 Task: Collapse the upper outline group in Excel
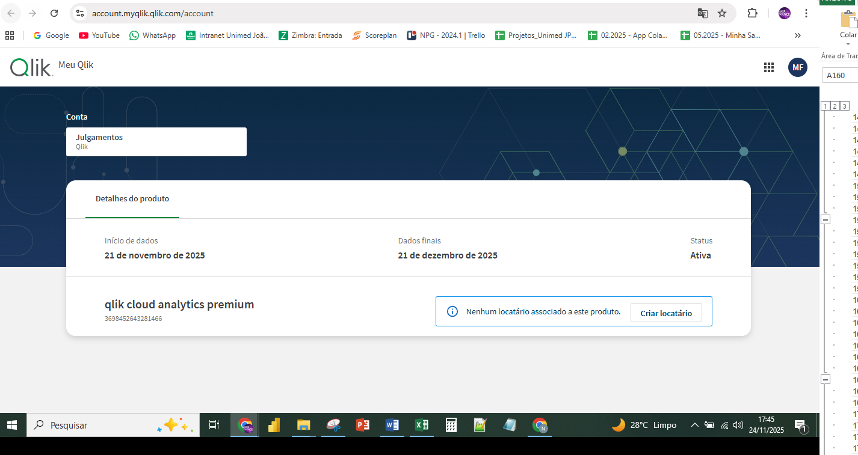(x=826, y=219)
